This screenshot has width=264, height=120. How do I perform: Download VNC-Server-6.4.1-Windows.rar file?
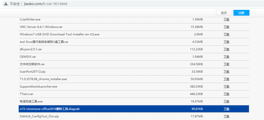tap(226, 27)
